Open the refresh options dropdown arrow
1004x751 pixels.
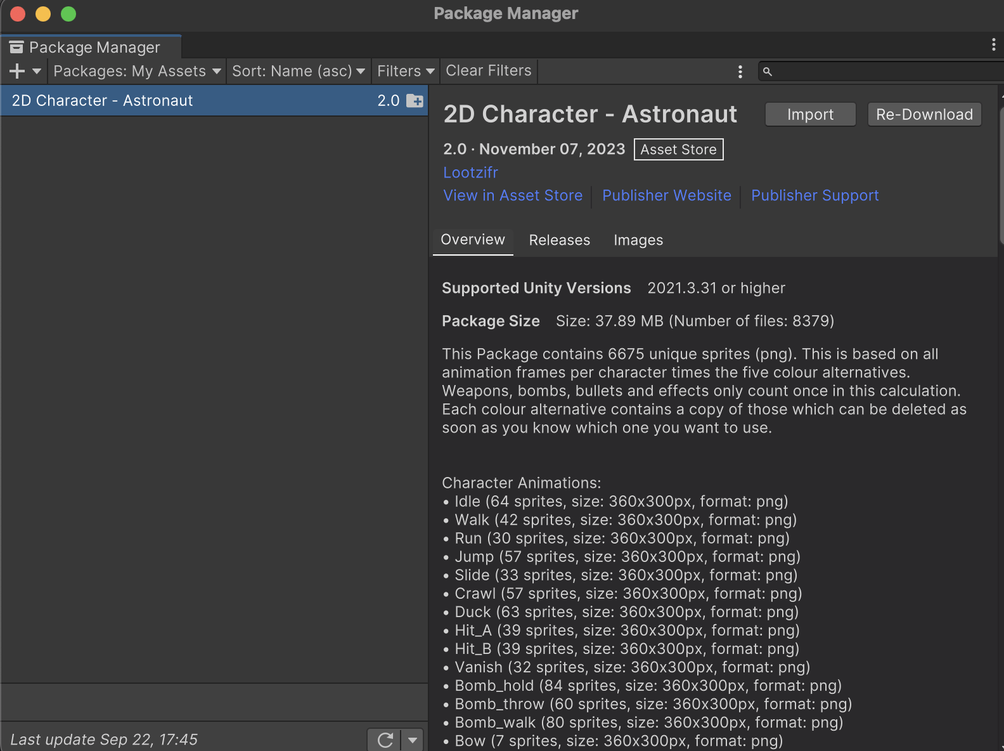pyautogui.click(x=413, y=740)
